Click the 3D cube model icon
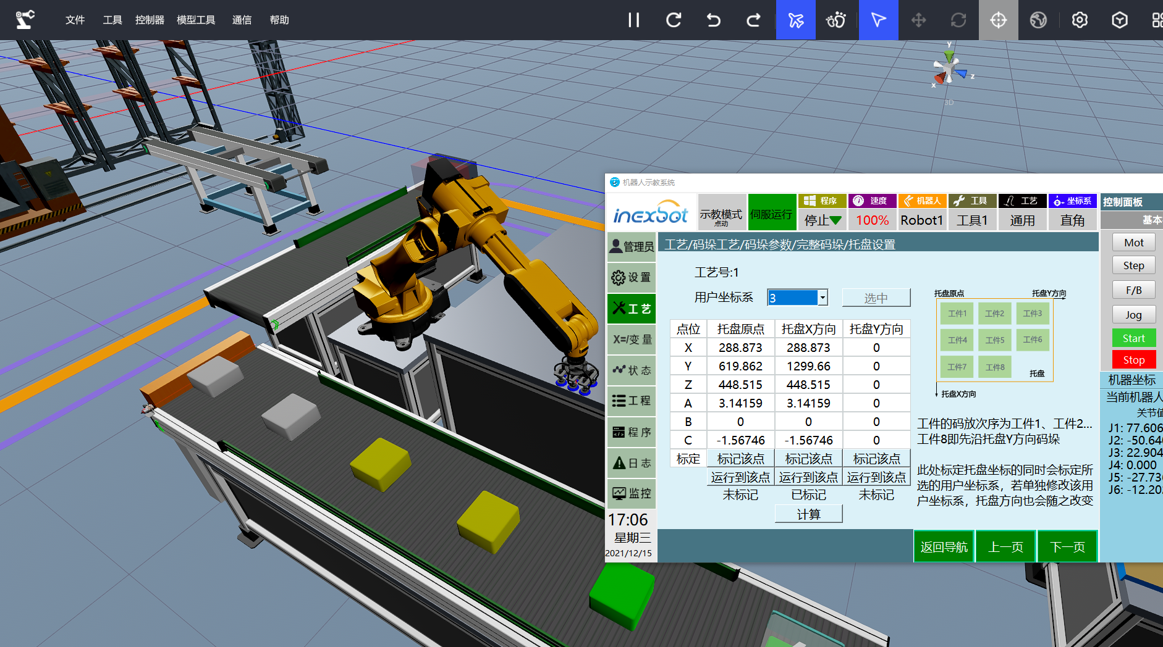This screenshot has height=647, width=1163. (1120, 20)
